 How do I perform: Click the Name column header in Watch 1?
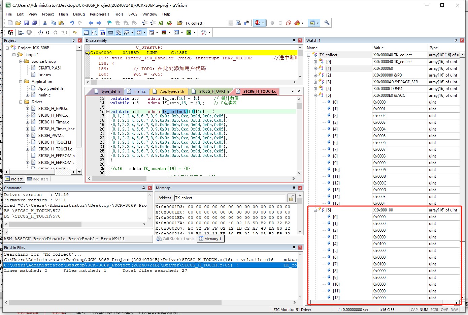click(x=338, y=48)
